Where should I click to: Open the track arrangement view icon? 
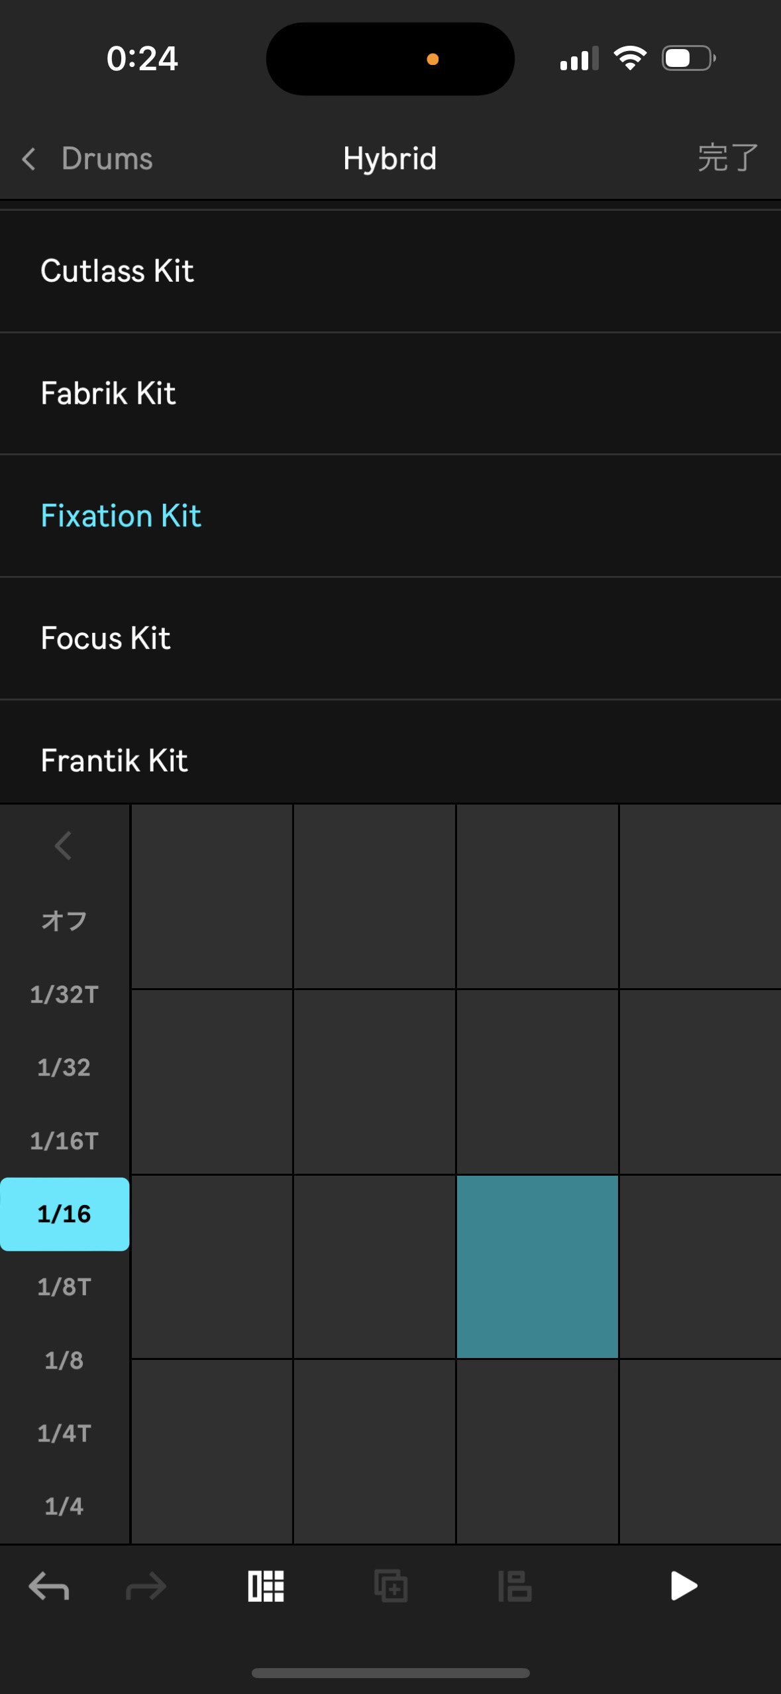tap(515, 1587)
